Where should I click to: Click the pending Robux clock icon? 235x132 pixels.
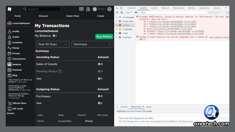pos(60,71)
